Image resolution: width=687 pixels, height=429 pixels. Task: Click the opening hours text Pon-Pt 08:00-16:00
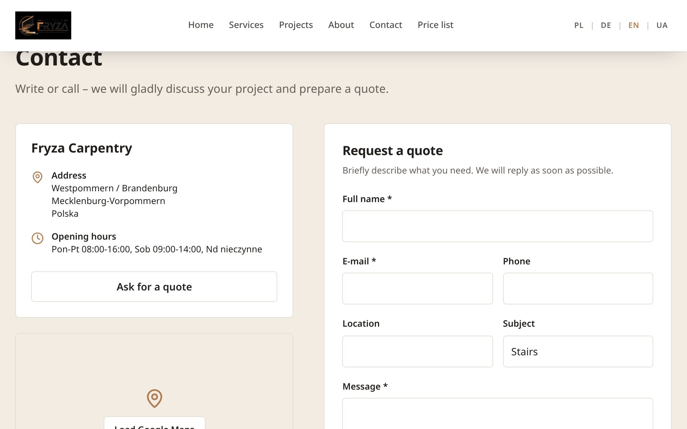(157, 249)
